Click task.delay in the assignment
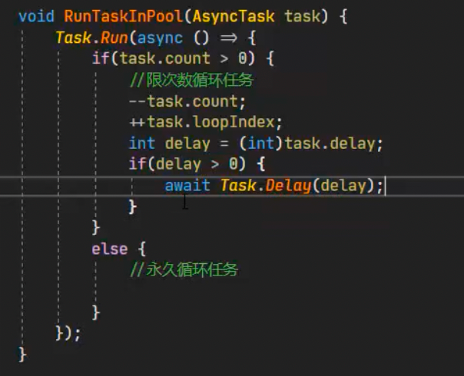This screenshot has height=376, width=464. [x=330, y=143]
